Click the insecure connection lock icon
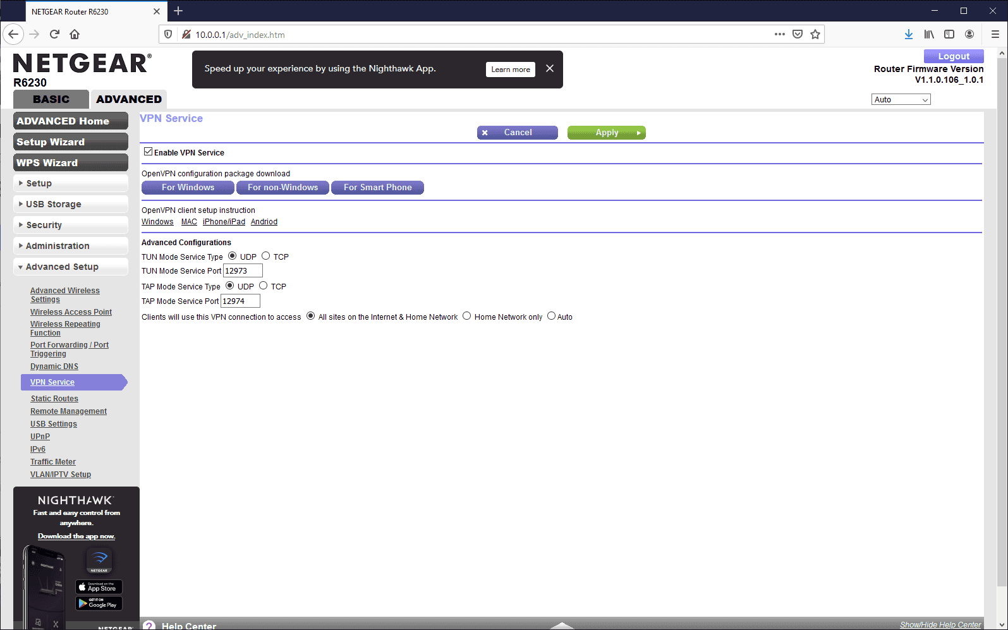 point(186,34)
